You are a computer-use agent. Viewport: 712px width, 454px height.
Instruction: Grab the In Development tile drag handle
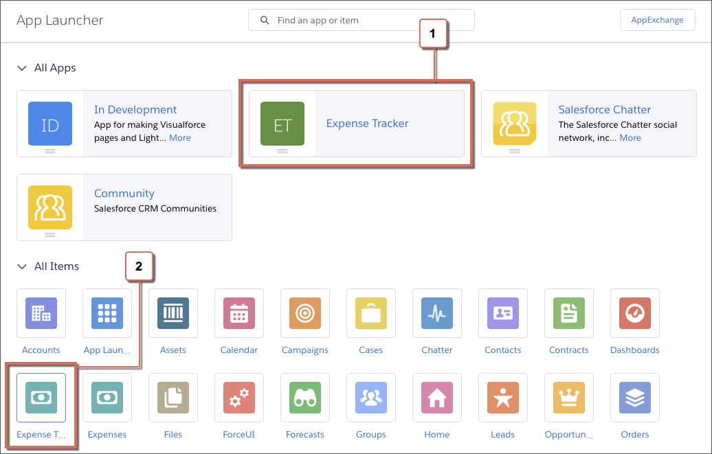[x=50, y=151]
